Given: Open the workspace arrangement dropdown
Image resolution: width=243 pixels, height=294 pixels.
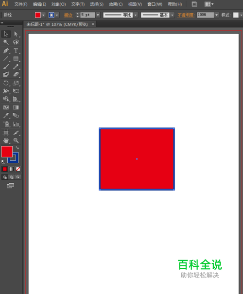Looking at the screenshot, I should pos(209,4).
